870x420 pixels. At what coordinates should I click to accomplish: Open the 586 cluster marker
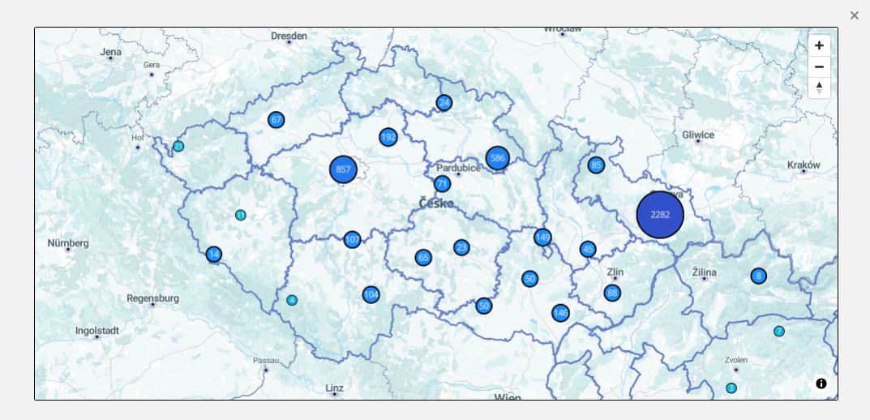tap(498, 158)
